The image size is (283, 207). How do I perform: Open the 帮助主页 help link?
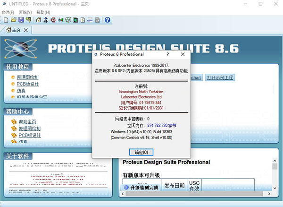(27, 122)
